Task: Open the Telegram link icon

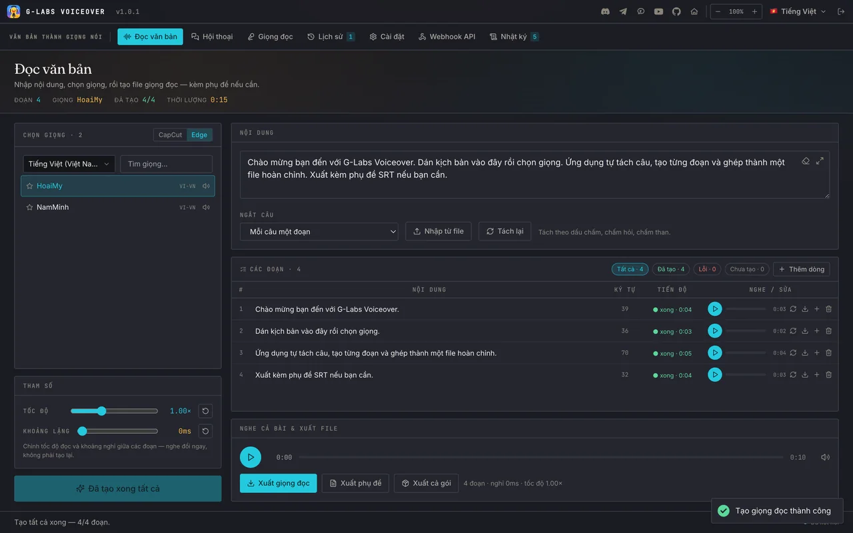Action: 623,11
